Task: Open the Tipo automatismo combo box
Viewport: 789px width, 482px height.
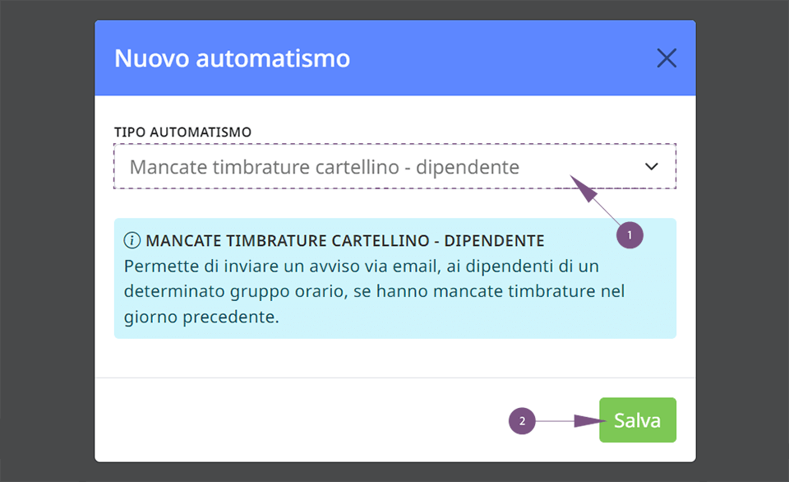Action: pyautogui.click(x=395, y=166)
